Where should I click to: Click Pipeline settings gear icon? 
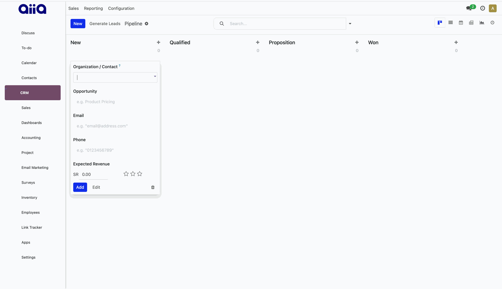(147, 24)
